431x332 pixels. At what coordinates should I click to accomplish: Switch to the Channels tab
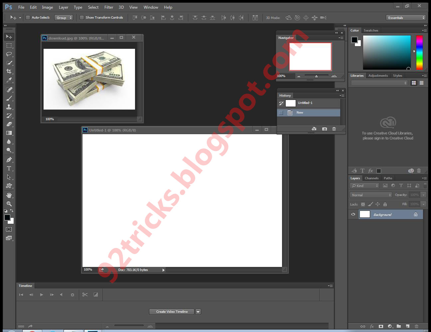coord(371,178)
